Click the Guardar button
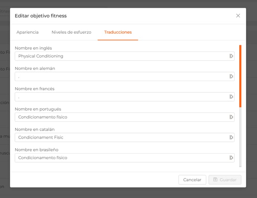The width and height of the screenshot is (257, 198). point(225,180)
